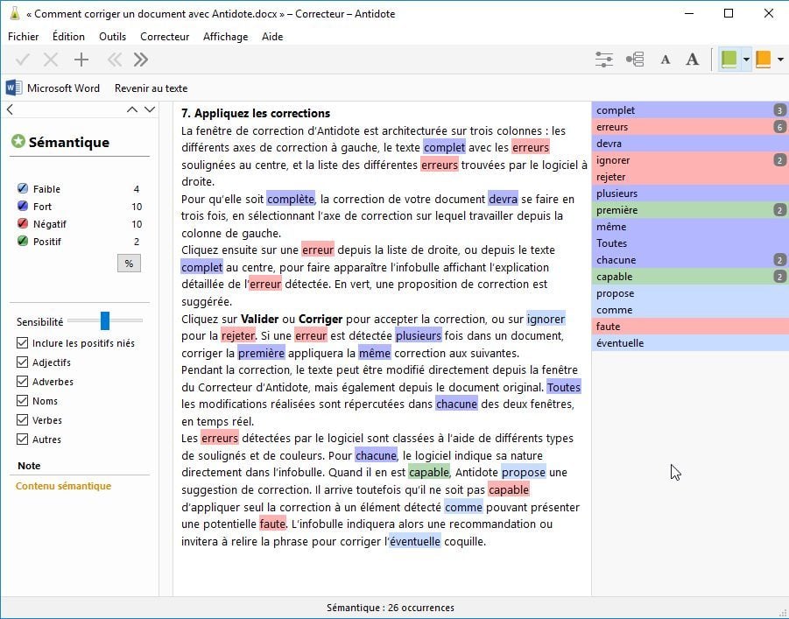Uncheck the Adjectifs checkbox

coord(22,362)
